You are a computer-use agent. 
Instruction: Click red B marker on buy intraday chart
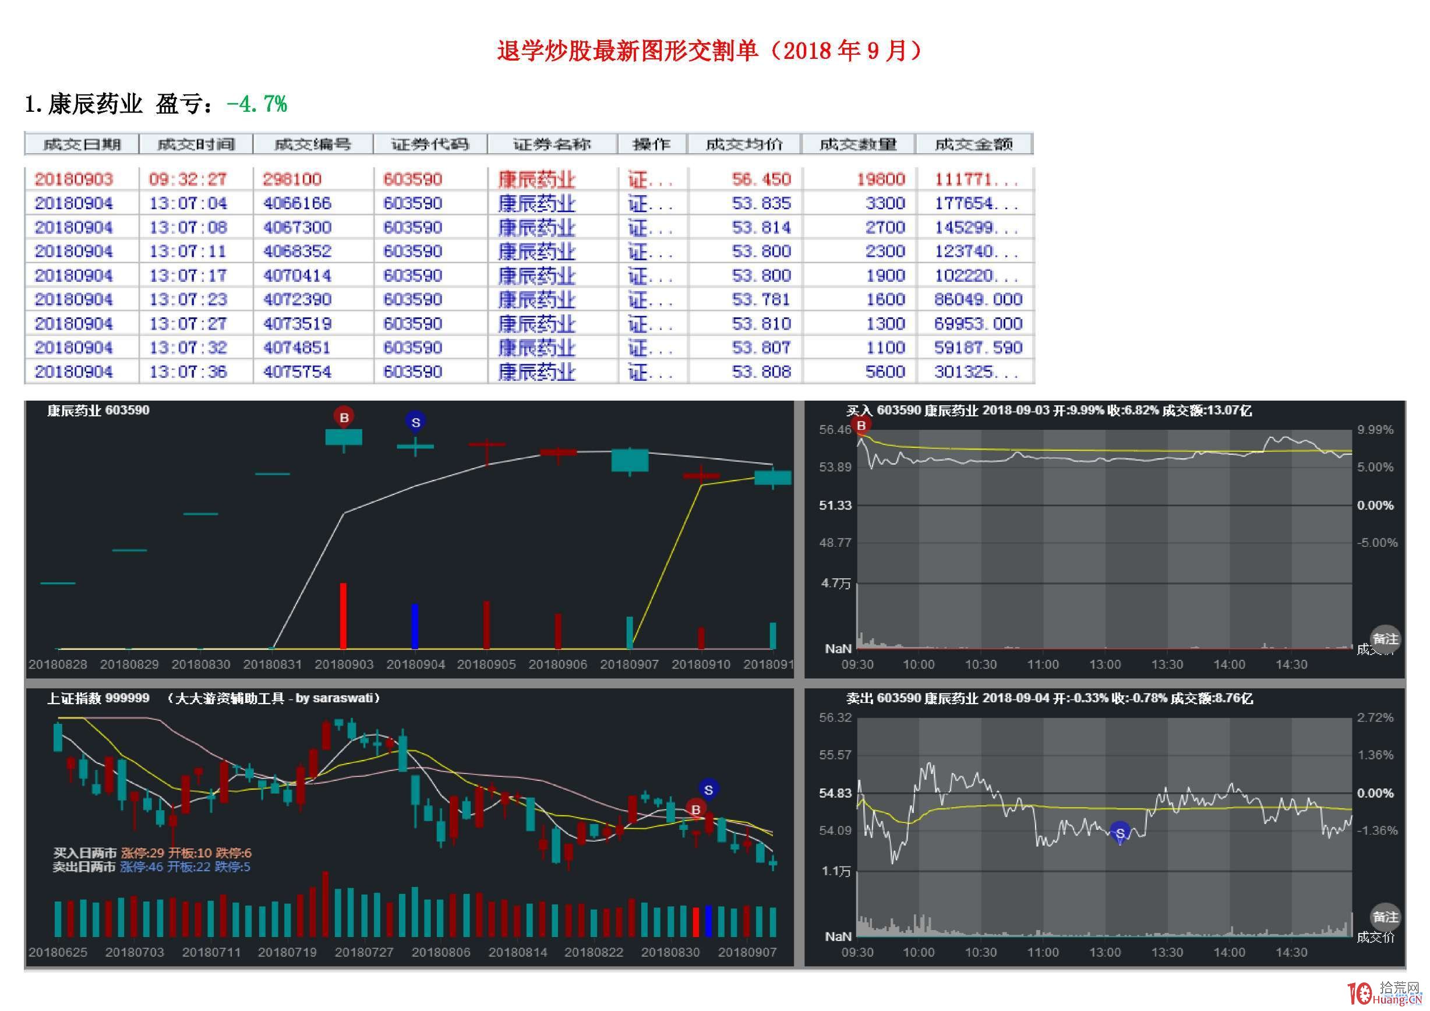[x=861, y=425]
